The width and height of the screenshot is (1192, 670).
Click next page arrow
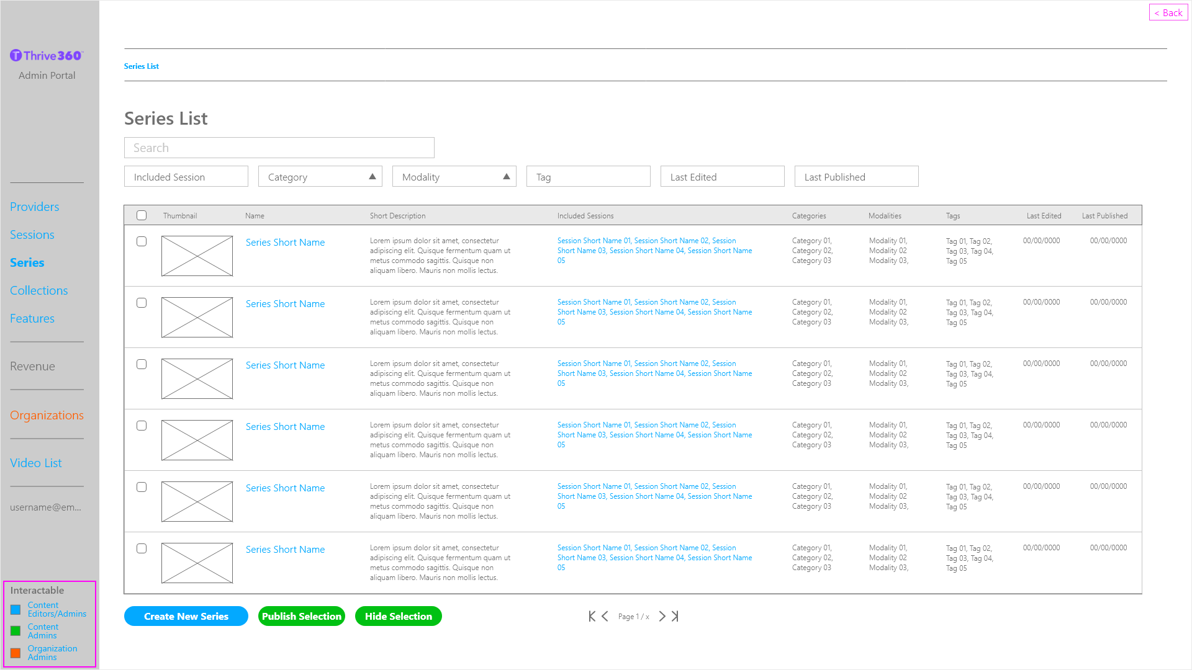tap(662, 616)
